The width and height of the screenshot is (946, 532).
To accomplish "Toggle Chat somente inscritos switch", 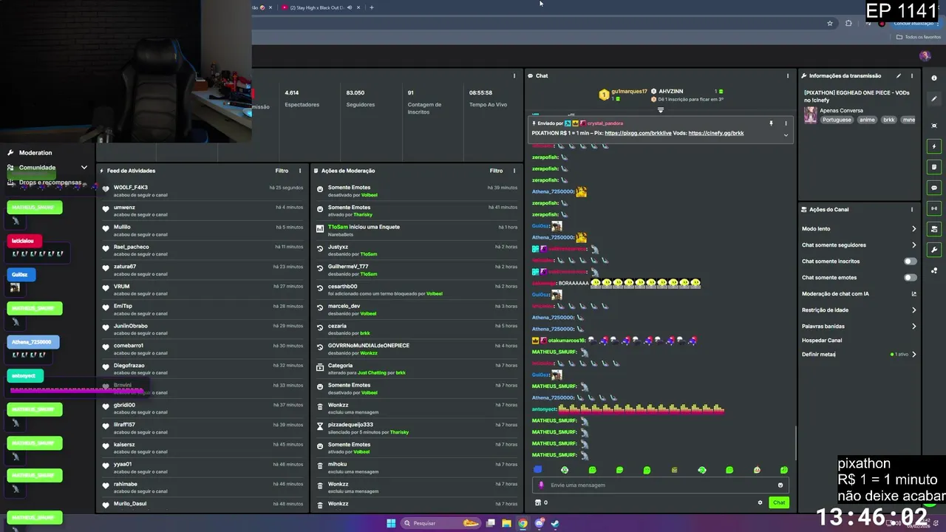I will tap(911, 262).
